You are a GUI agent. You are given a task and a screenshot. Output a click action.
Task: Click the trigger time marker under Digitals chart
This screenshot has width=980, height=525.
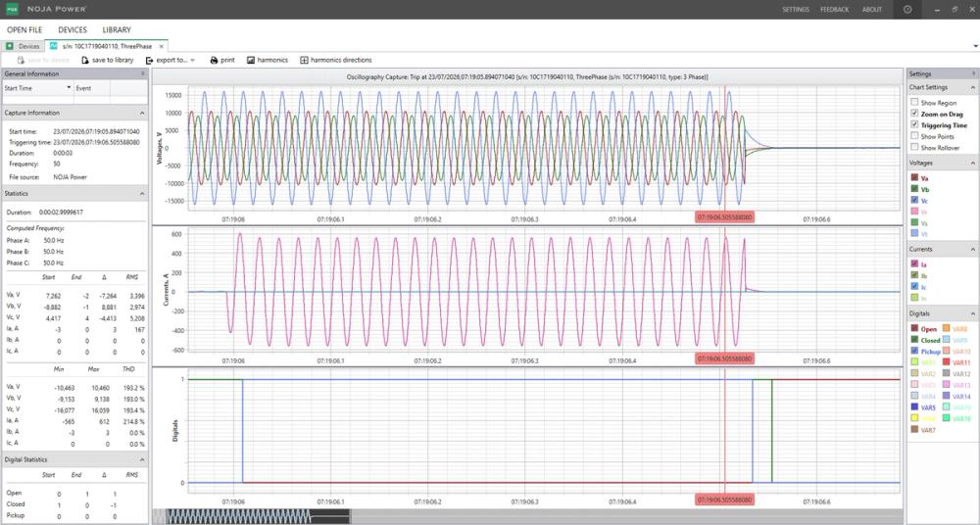(724, 500)
